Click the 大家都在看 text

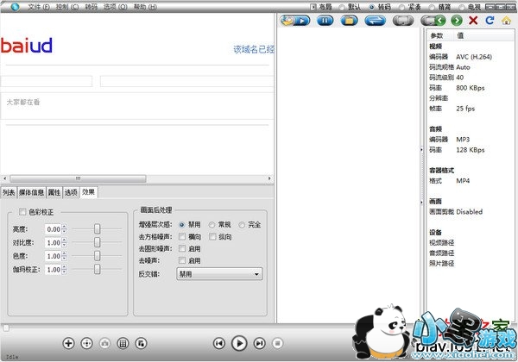click(x=23, y=103)
